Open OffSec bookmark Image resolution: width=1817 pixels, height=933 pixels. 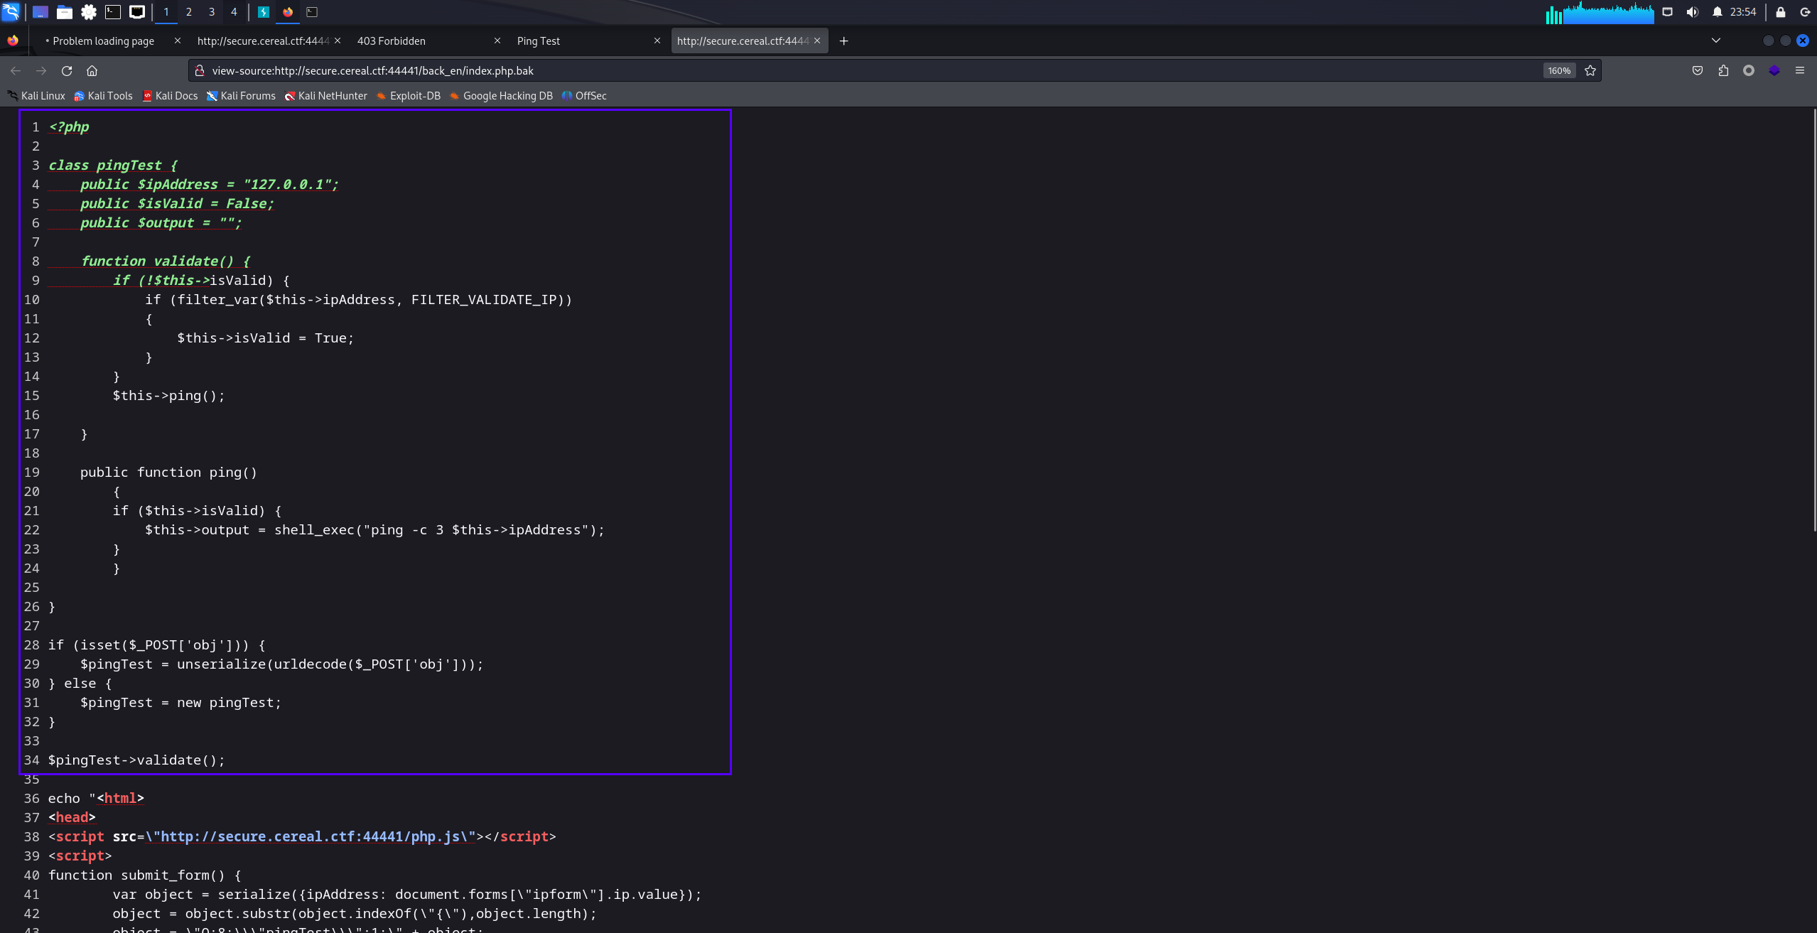(584, 96)
